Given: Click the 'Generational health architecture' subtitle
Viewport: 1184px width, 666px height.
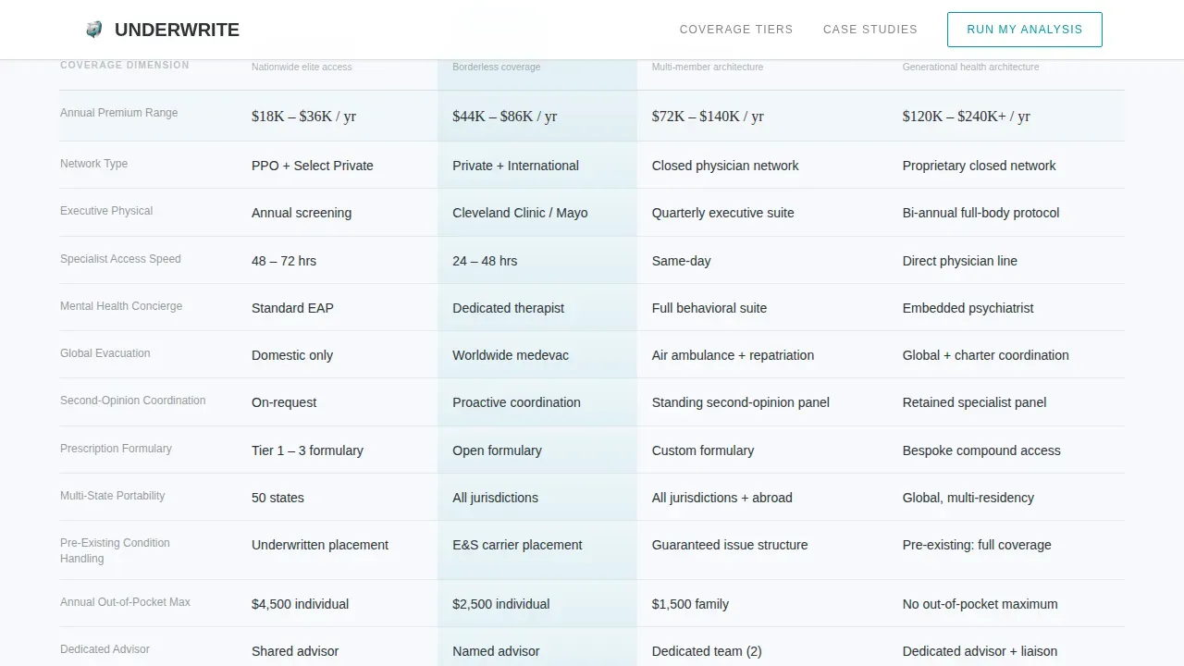Looking at the screenshot, I should (970, 67).
